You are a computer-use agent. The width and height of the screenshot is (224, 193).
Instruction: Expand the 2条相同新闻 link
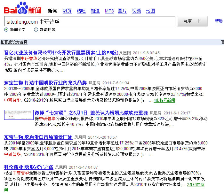pos(196,185)
